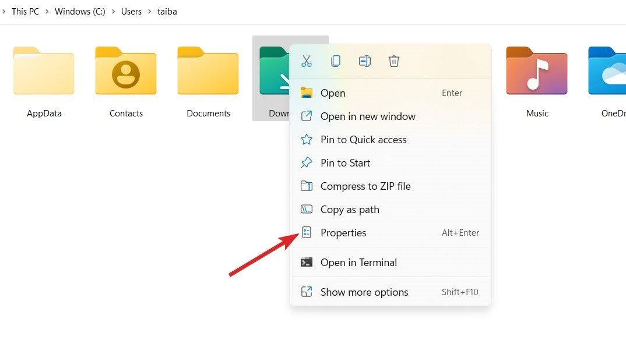Screen dimensions: 626x358
Task: Select the Contacts folder icon
Action: coord(126,71)
